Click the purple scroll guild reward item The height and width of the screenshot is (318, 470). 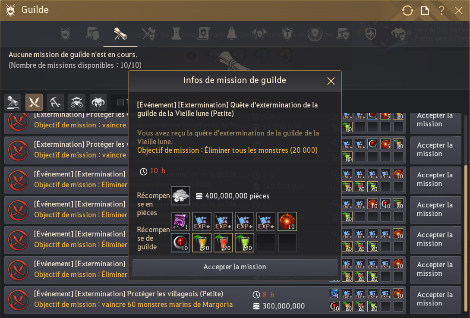point(180,221)
